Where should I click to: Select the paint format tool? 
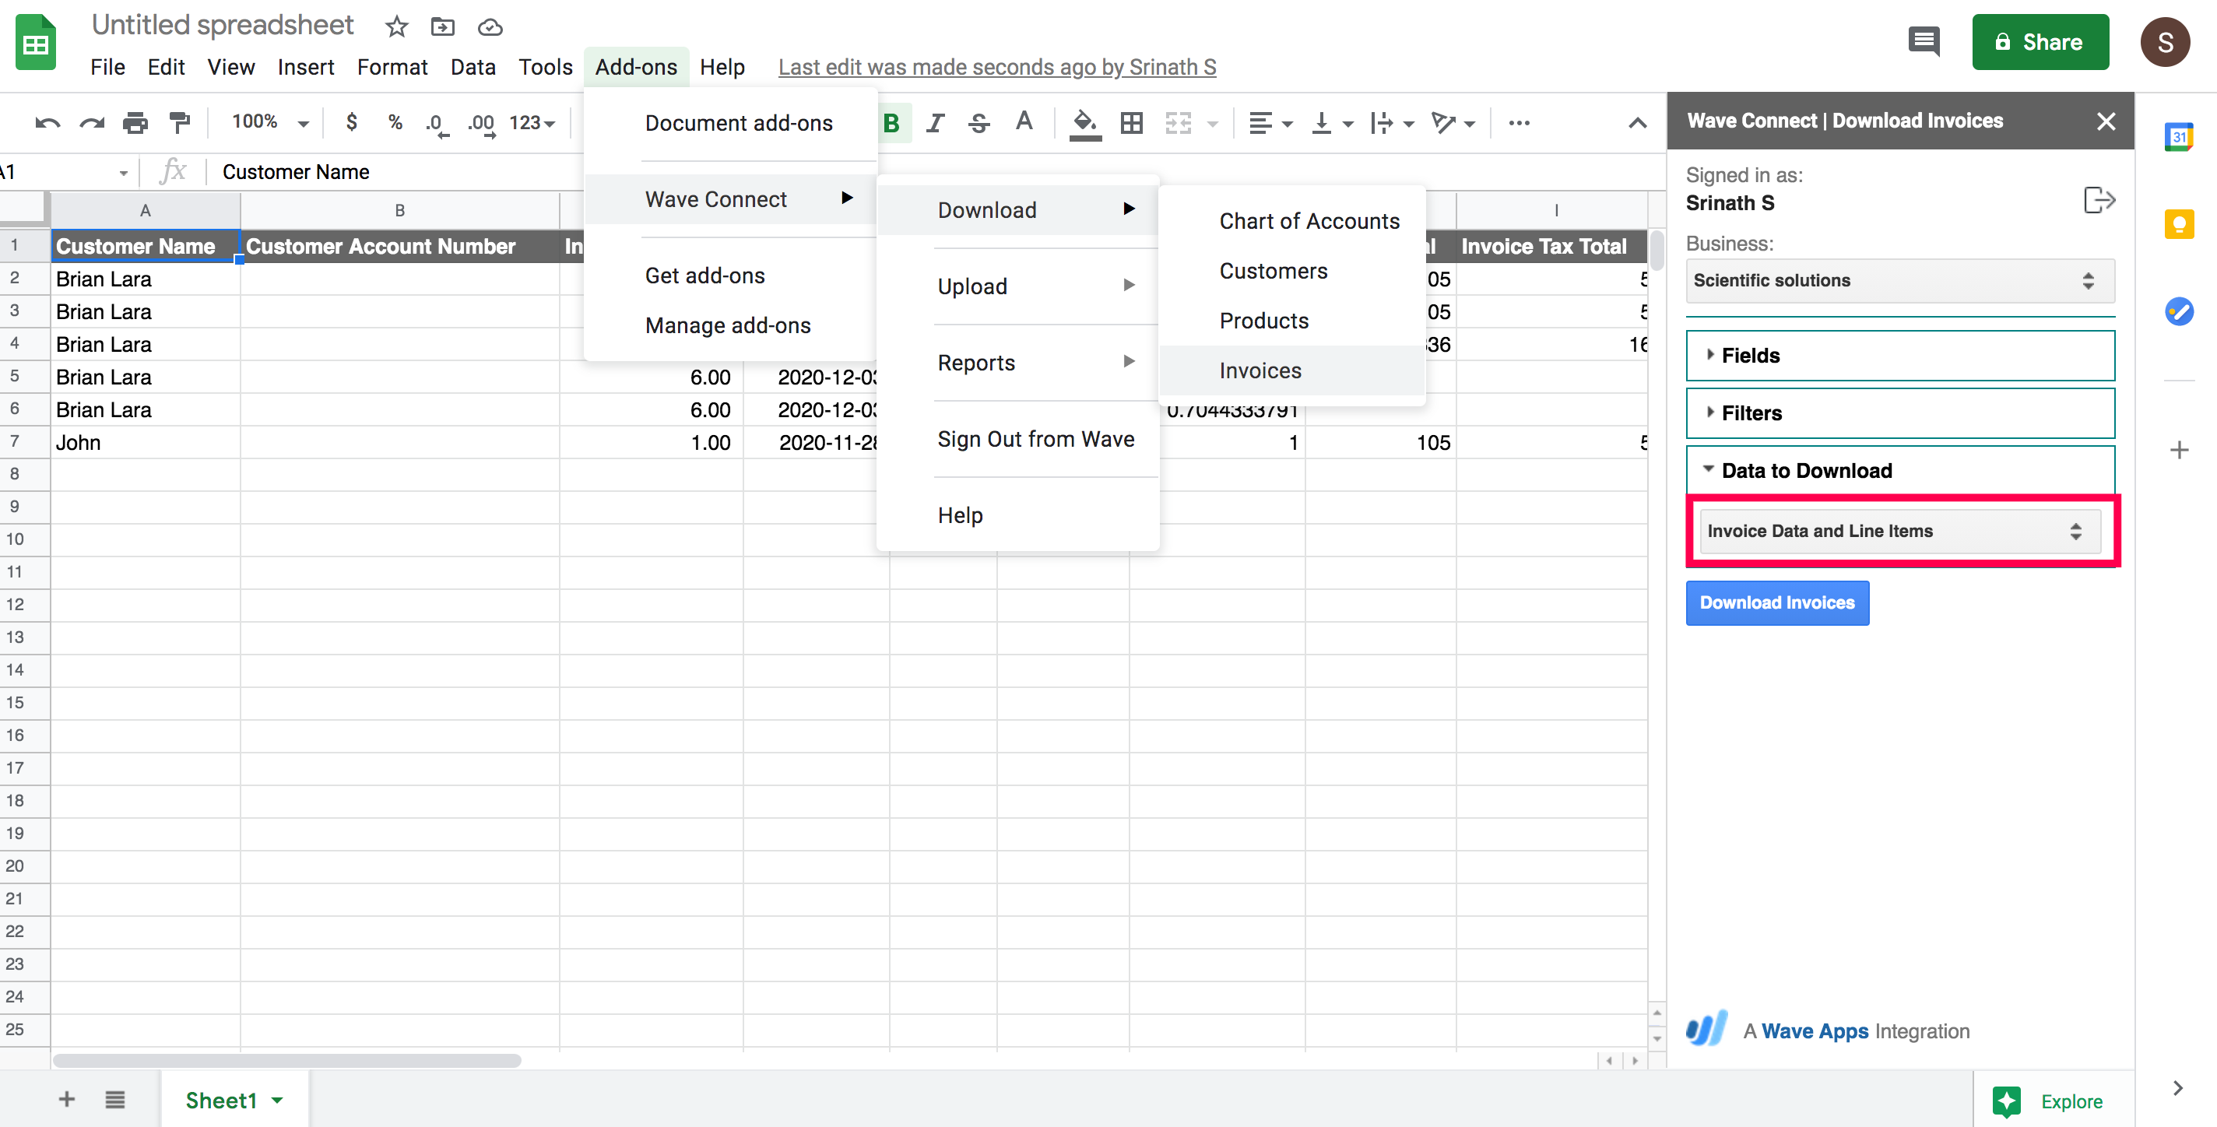tap(180, 123)
